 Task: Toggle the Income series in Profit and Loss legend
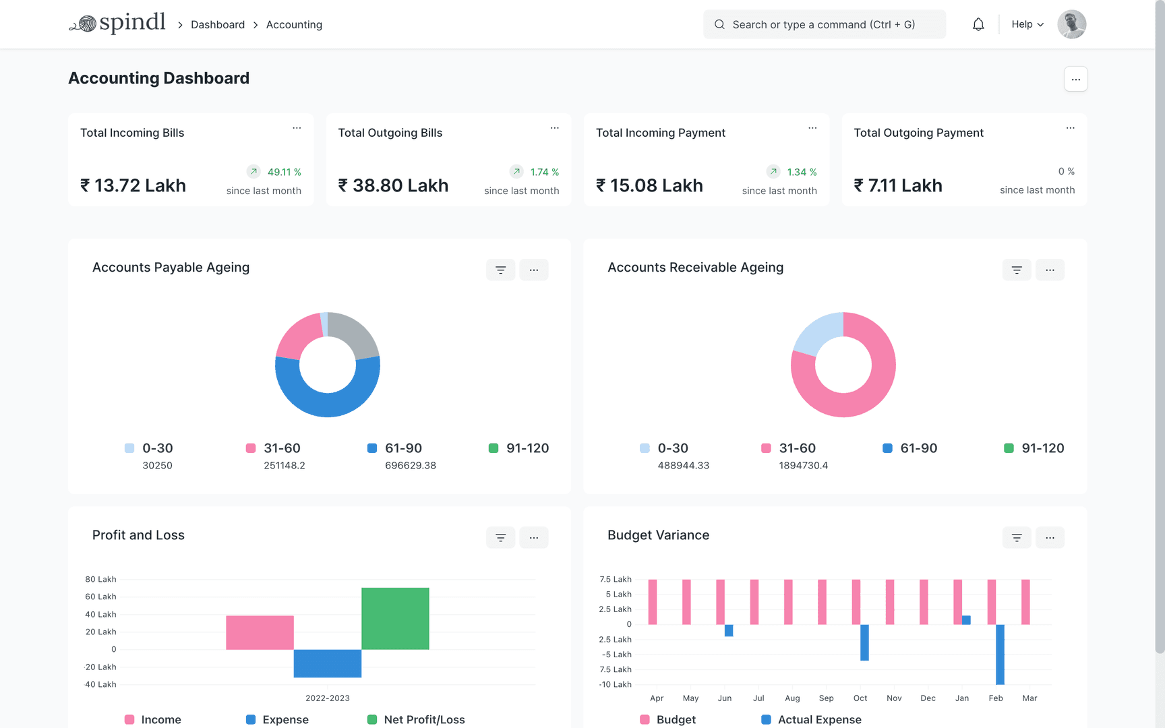pyautogui.click(x=161, y=719)
